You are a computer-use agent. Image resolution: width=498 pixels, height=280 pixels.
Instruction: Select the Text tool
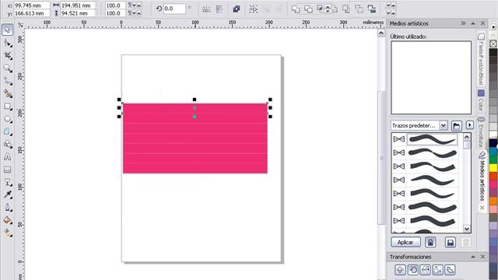pyautogui.click(x=7, y=157)
